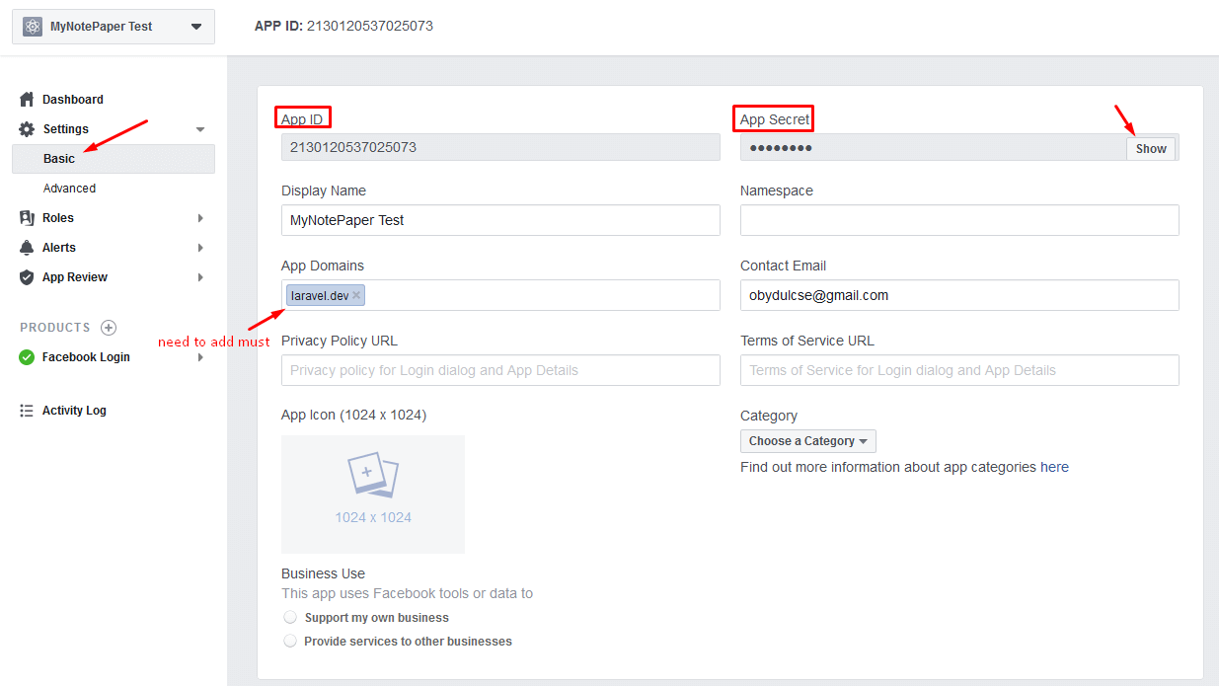Open the App Review menu label
The image size is (1219, 686).
pos(75,277)
